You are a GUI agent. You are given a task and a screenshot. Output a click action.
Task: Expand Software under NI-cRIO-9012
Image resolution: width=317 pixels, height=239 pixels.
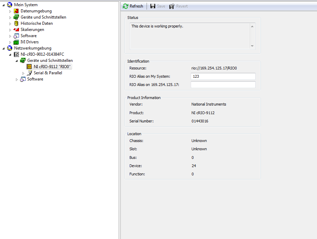tap(17, 79)
